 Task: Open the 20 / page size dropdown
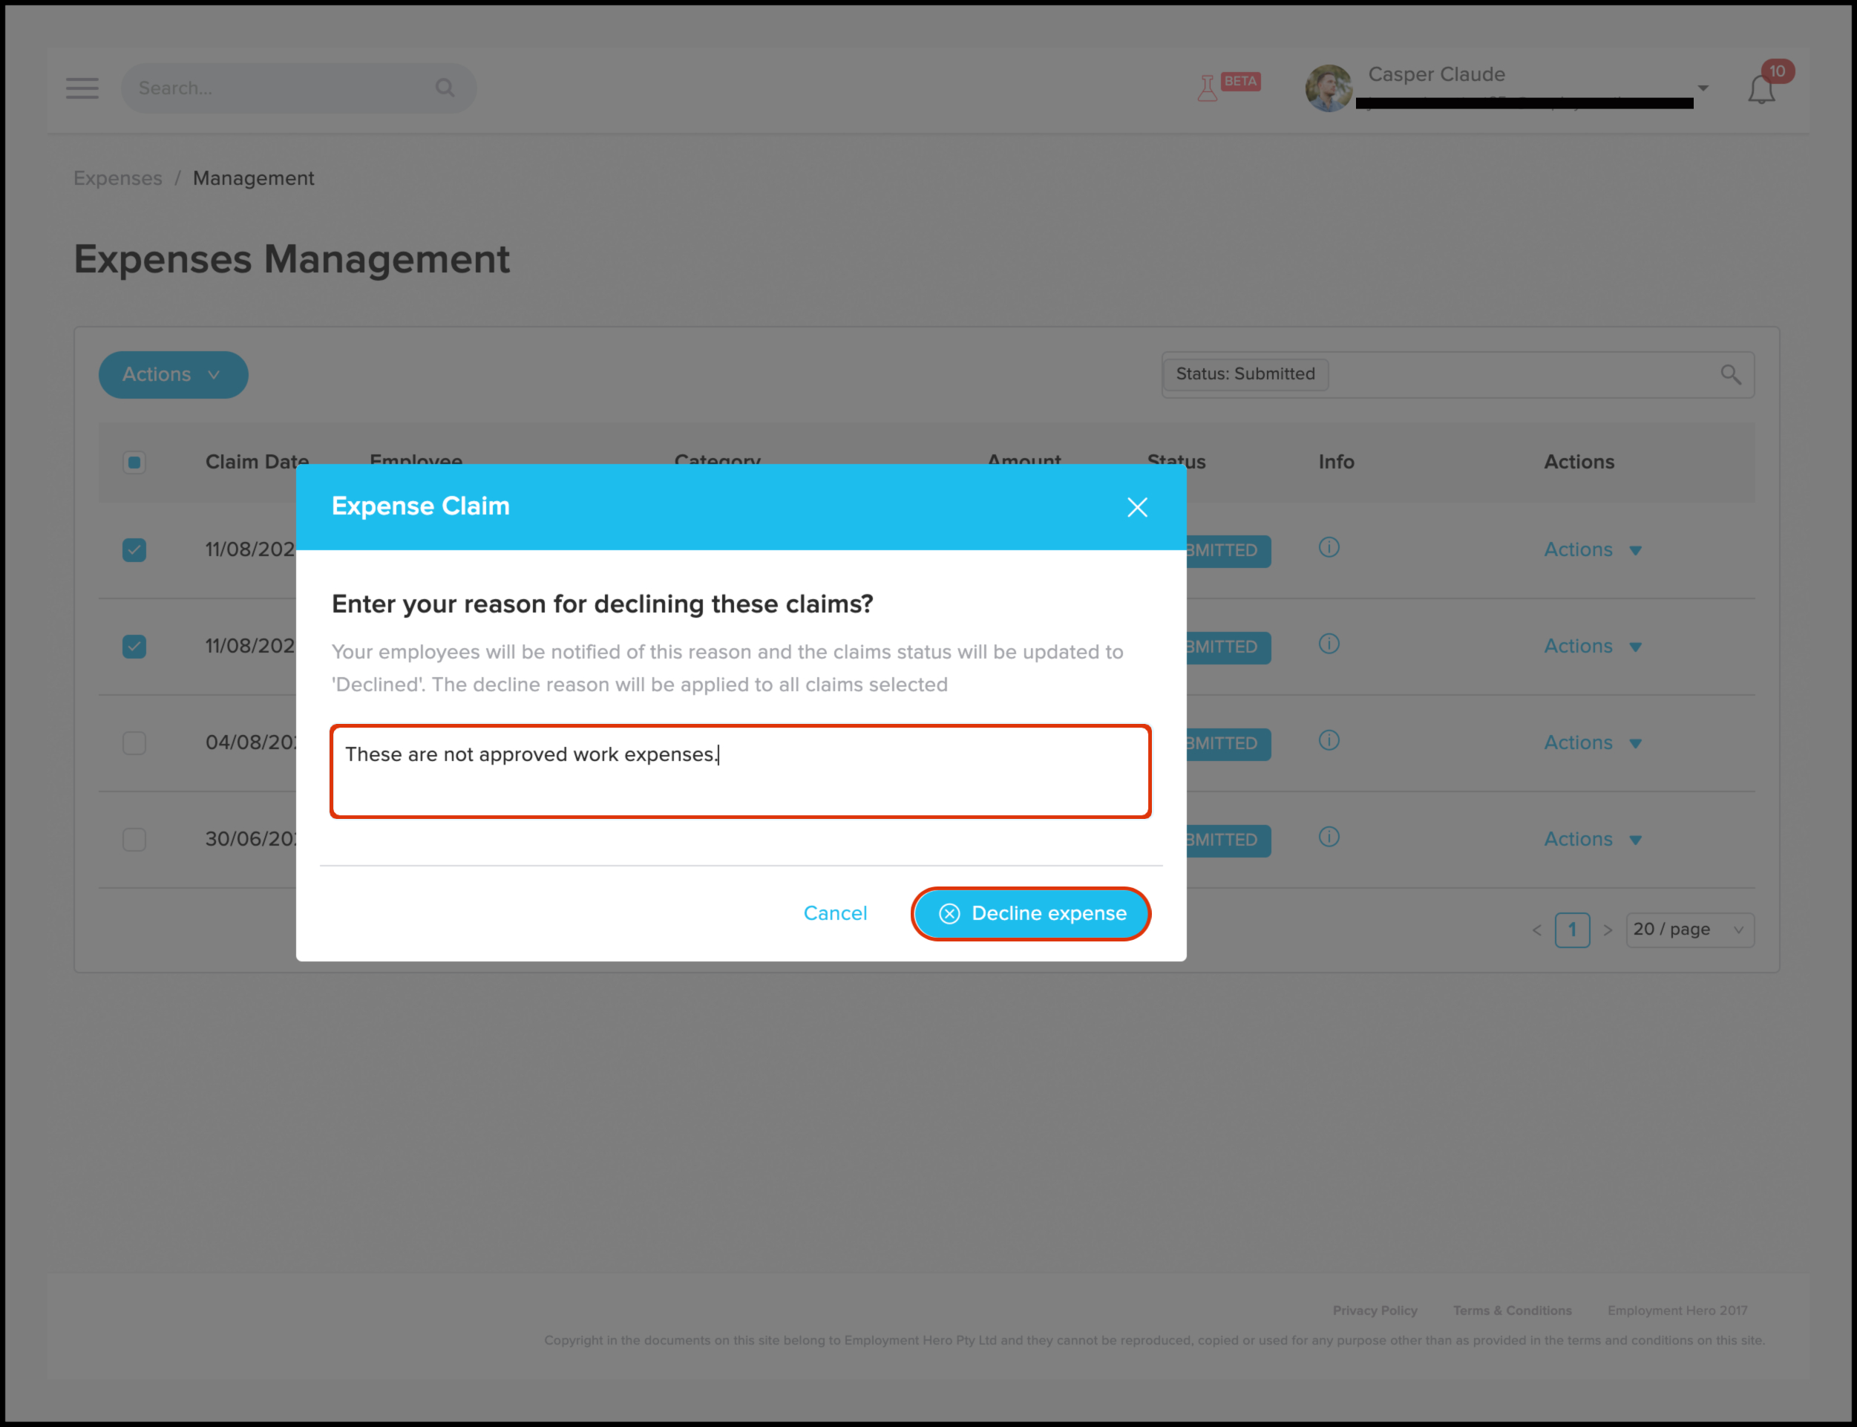tap(1689, 930)
